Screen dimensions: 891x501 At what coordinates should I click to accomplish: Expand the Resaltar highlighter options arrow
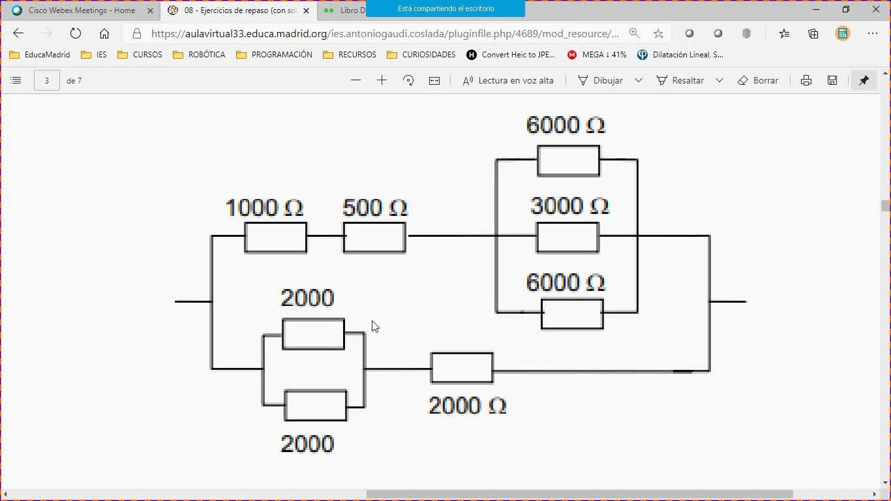(719, 80)
